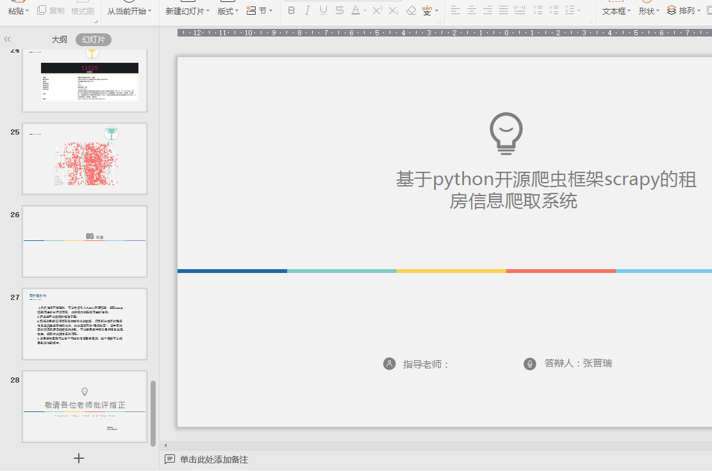Justify the text alignment
Viewport: 712px width, 471px height.
(x=504, y=10)
